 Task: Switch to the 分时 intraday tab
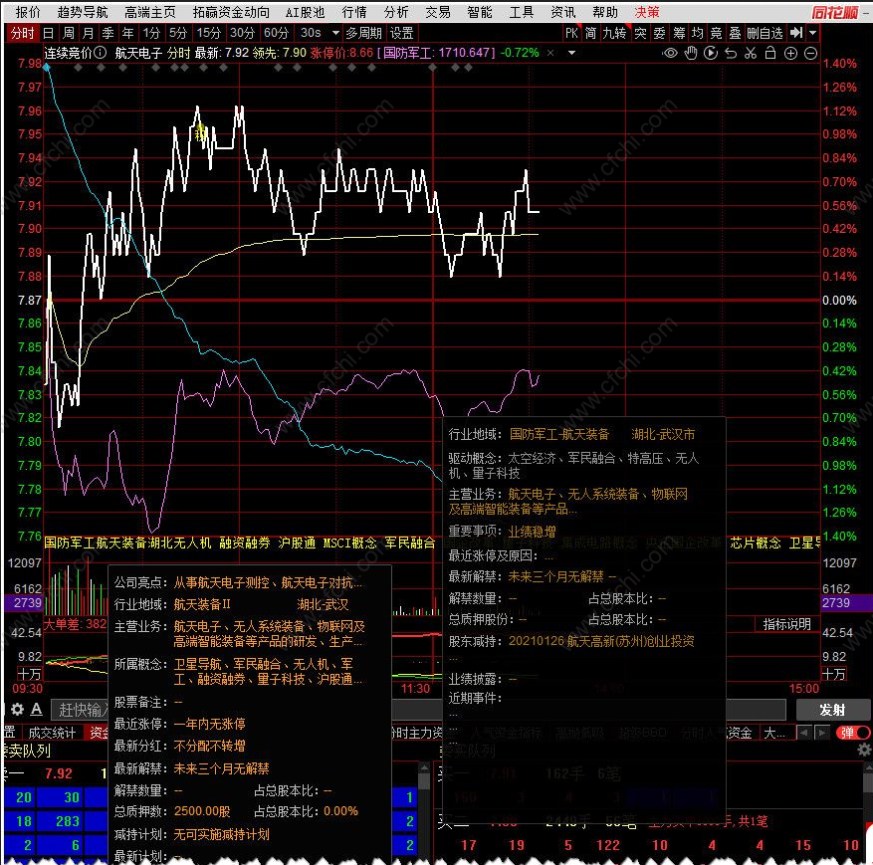22,34
